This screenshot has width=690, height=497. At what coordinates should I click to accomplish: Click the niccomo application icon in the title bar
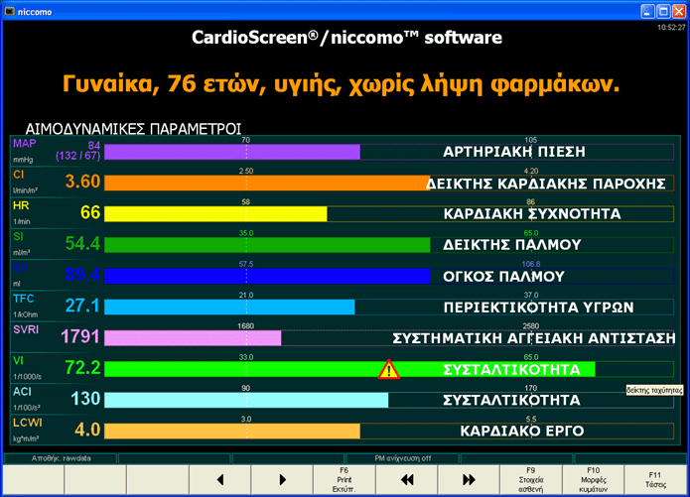pos(9,12)
